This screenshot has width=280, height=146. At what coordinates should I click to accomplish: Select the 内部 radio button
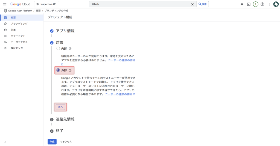coord(58,49)
